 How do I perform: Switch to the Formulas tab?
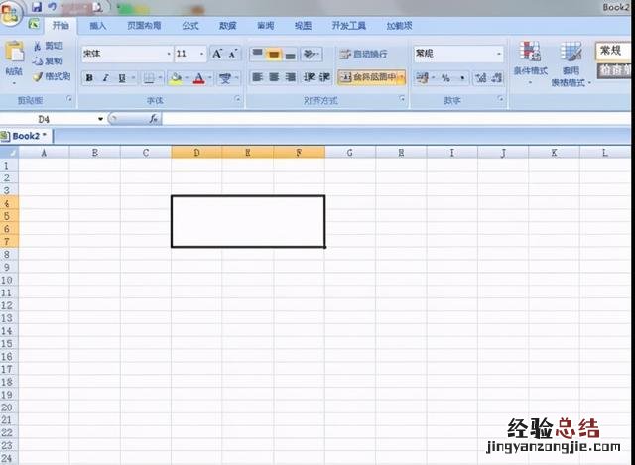click(x=190, y=26)
